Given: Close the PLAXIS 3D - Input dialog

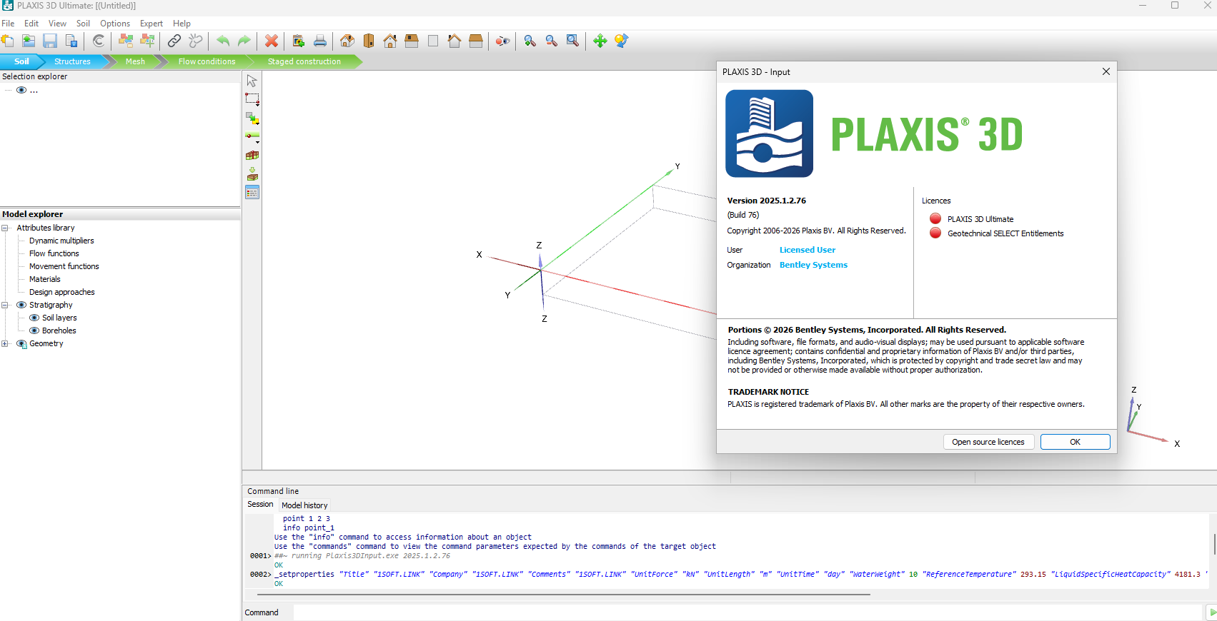Looking at the screenshot, I should coord(1106,71).
